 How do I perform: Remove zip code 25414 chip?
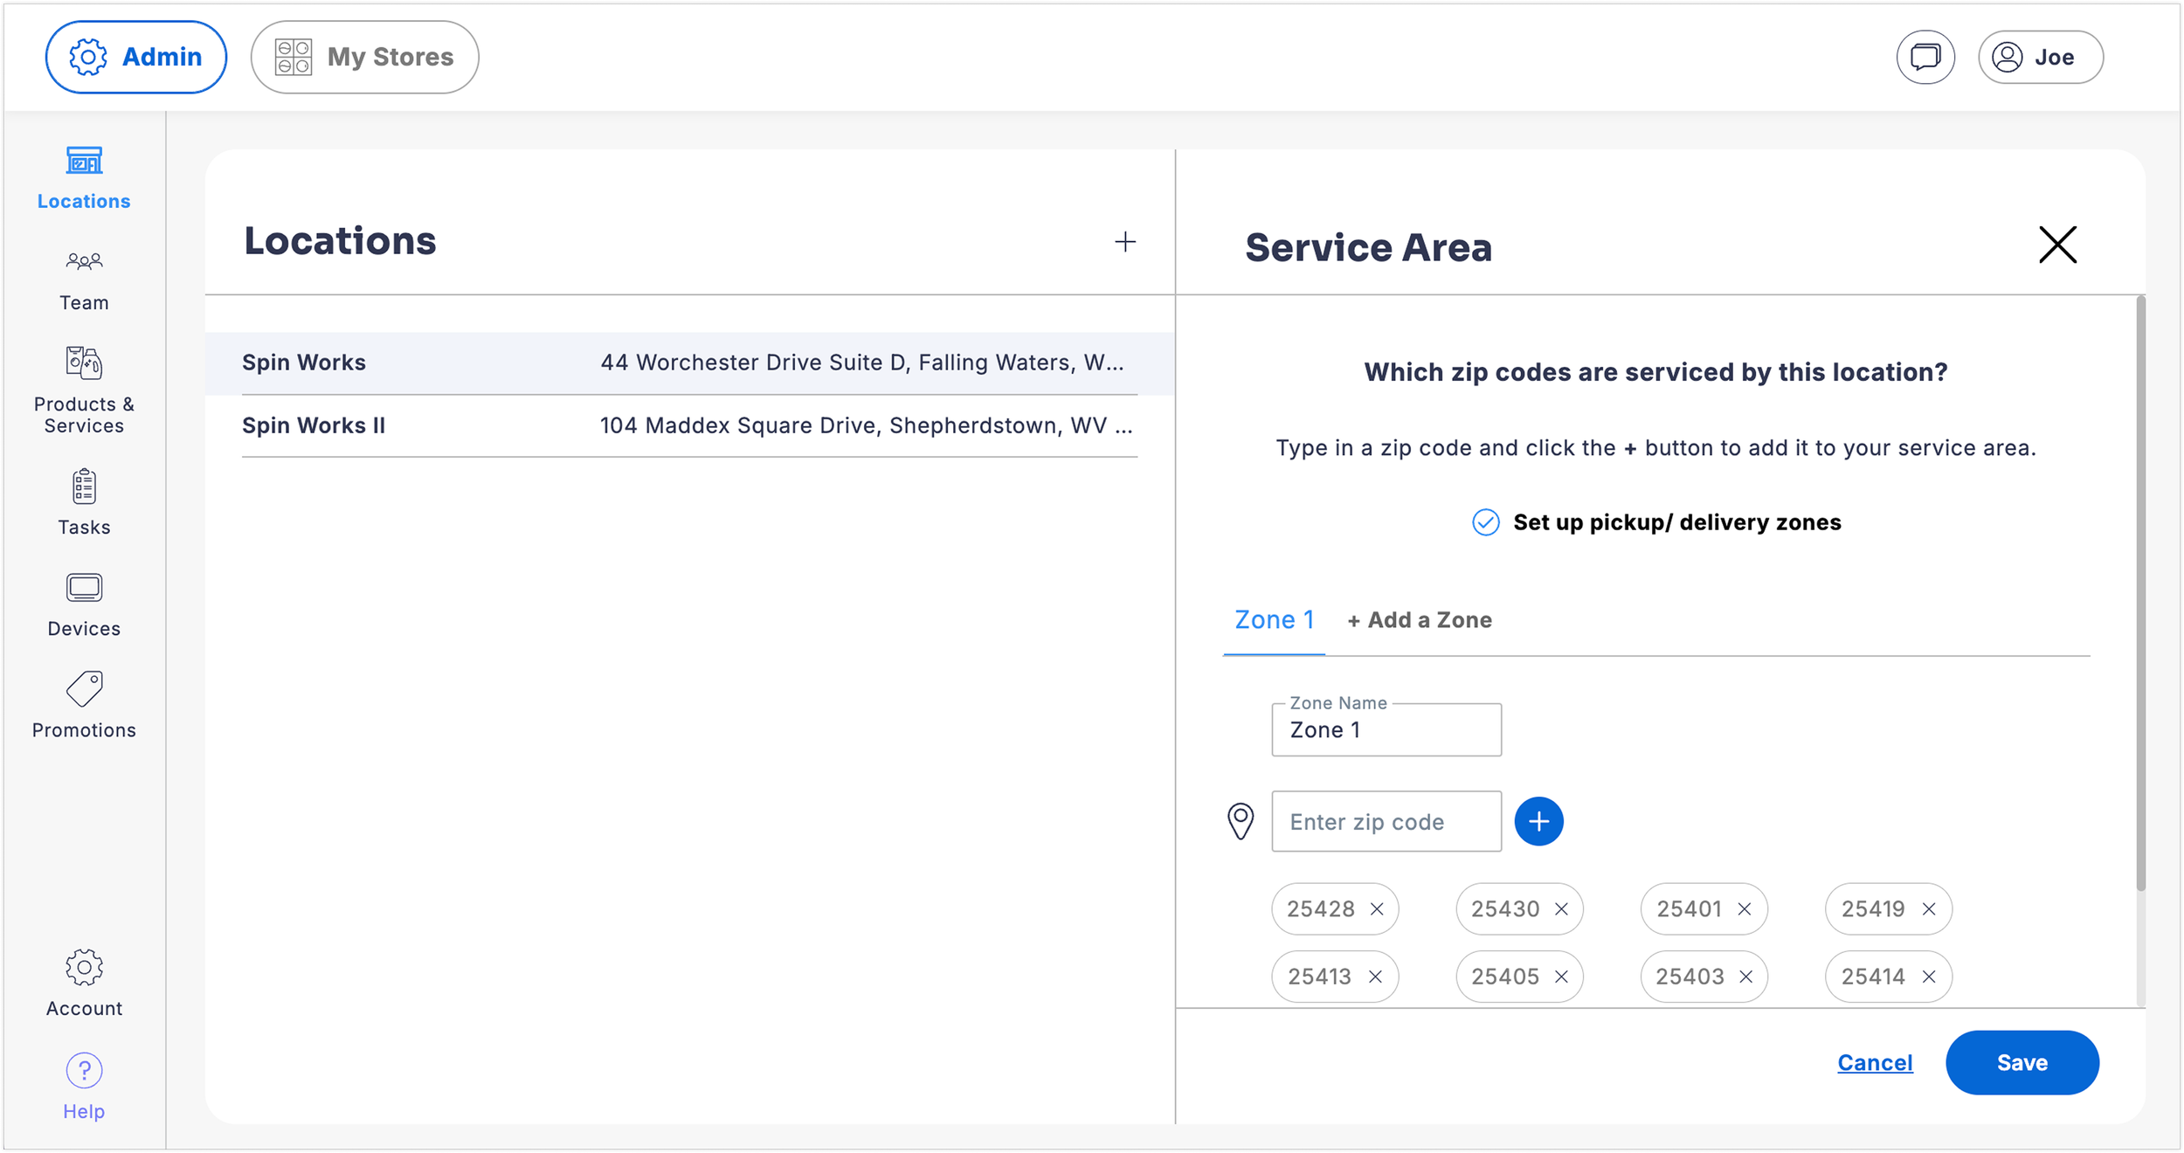click(1929, 977)
